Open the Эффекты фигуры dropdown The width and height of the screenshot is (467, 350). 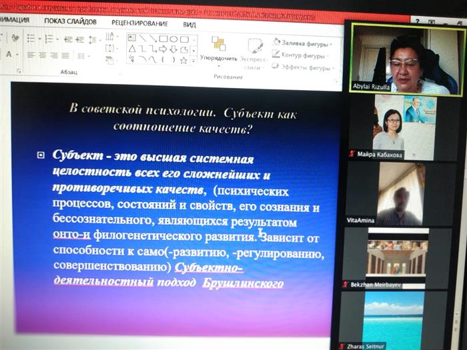(304, 67)
